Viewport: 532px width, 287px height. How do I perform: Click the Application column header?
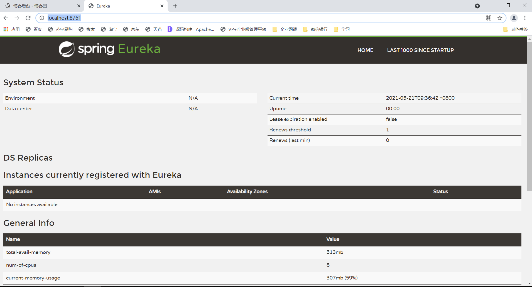point(19,192)
